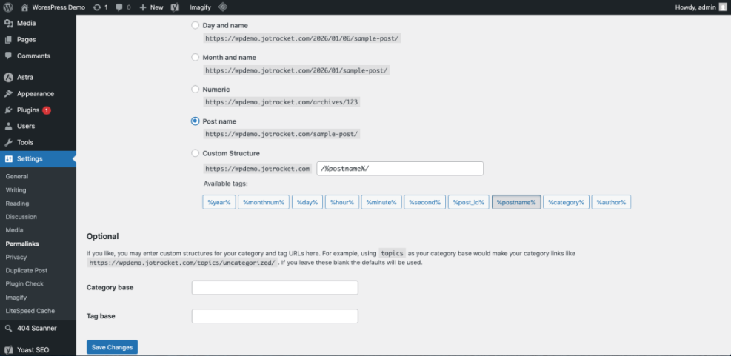Click the archives/123 example URL
The width and height of the screenshot is (731, 356).
tap(281, 101)
